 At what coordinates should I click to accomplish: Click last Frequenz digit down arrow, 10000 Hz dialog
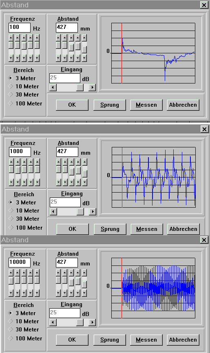tap(37, 293)
